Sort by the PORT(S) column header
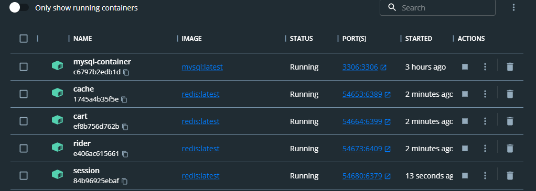This screenshot has height=191, width=536. pos(354,39)
